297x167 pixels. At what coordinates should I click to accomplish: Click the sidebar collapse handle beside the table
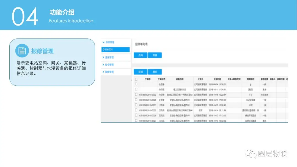(x=132, y=80)
